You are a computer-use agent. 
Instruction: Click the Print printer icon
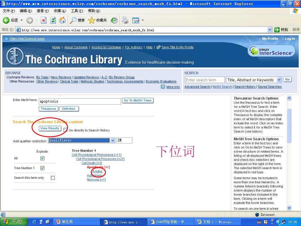(125, 20)
